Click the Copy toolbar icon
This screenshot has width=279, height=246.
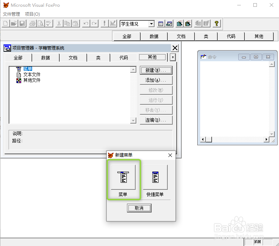point(67,23)
